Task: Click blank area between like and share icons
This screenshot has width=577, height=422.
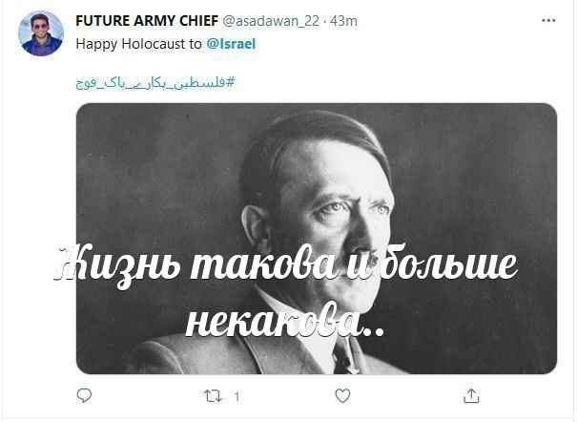Action: click(x=406, y=396)
